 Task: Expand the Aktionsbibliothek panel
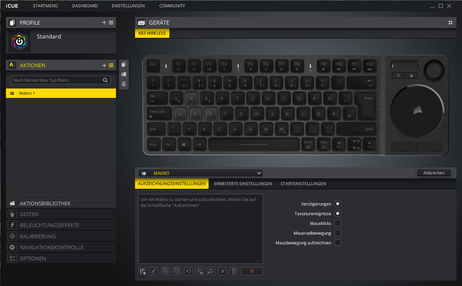pyautogui.click(x=45, y=203)
